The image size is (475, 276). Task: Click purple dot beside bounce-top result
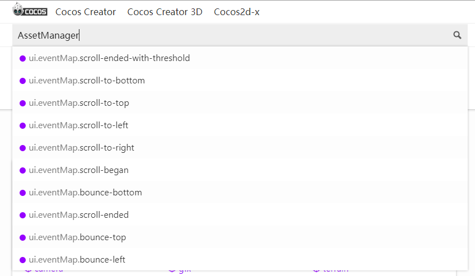23,237
